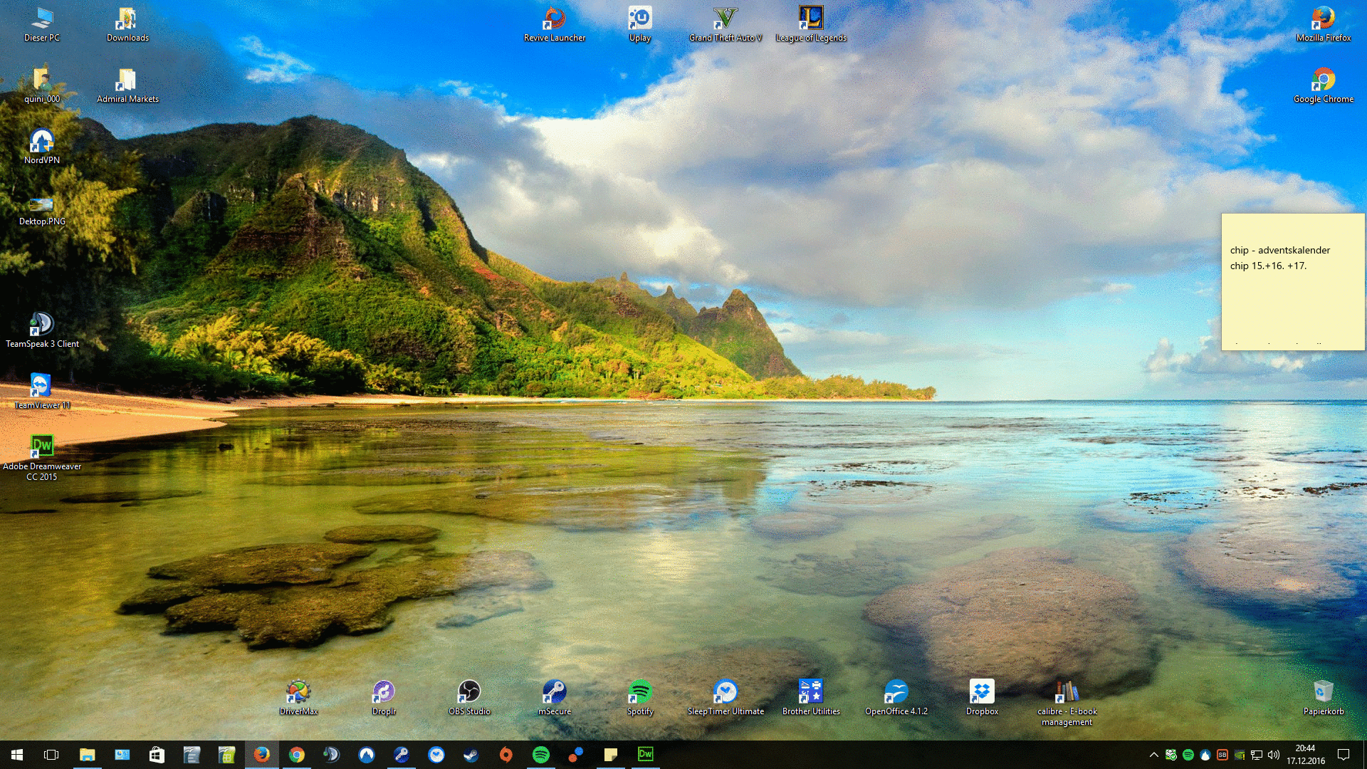The image size is (1367, 769).
Task: Click the green checkmark tray icon
Action: (1171, 755)
